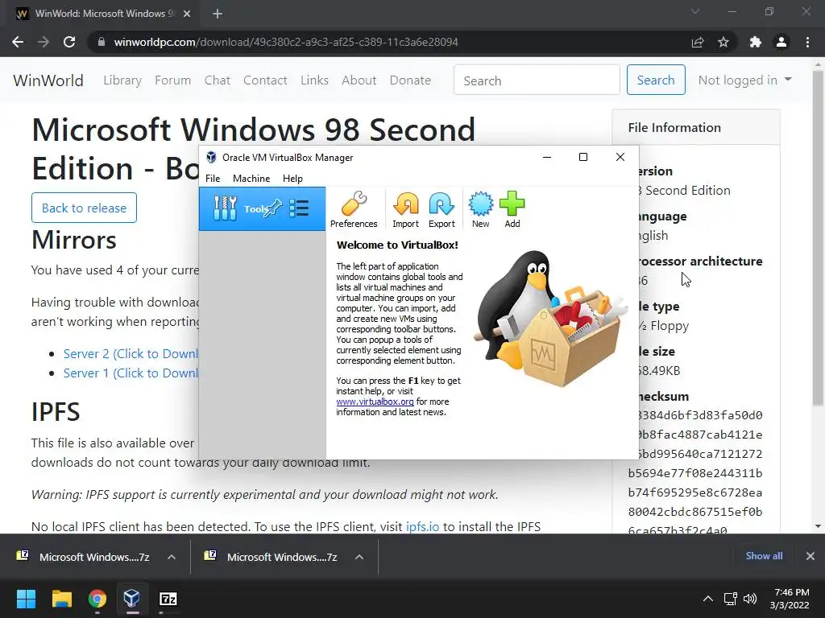825x618 pixels.
Task: Expand Not logged in dropdown
Action: 744,80
